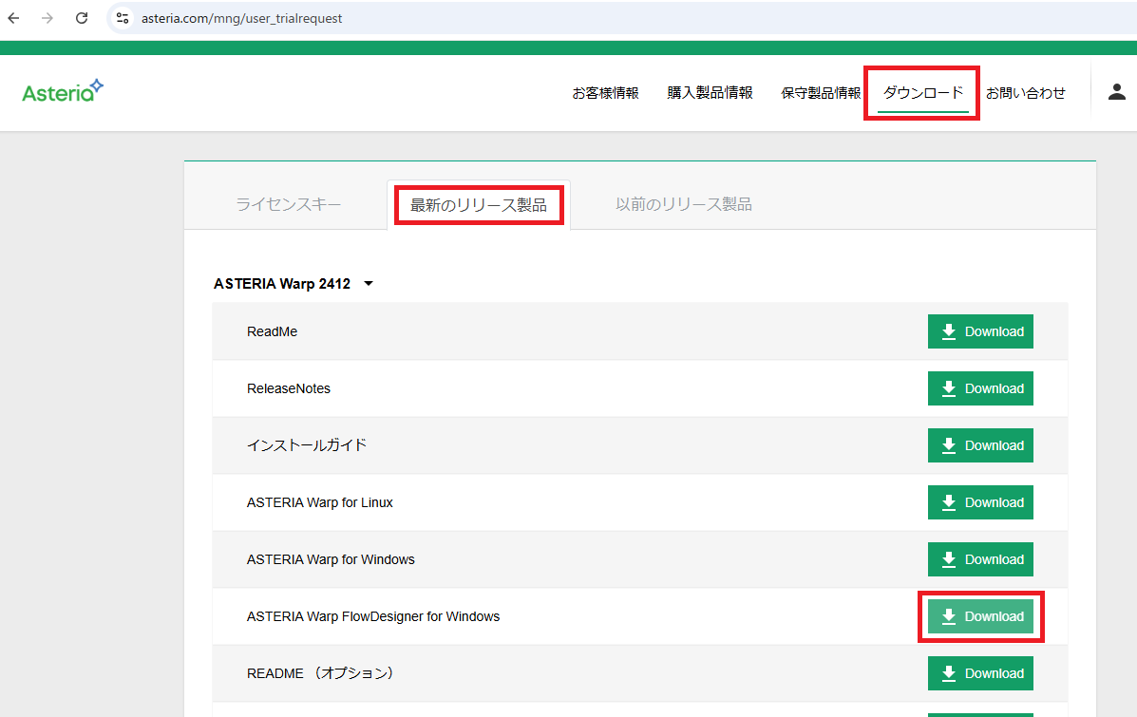This screenshot has width=1137, height=717.
Task: Open the お問い合わせ menu item
Action: point(1025,93)
